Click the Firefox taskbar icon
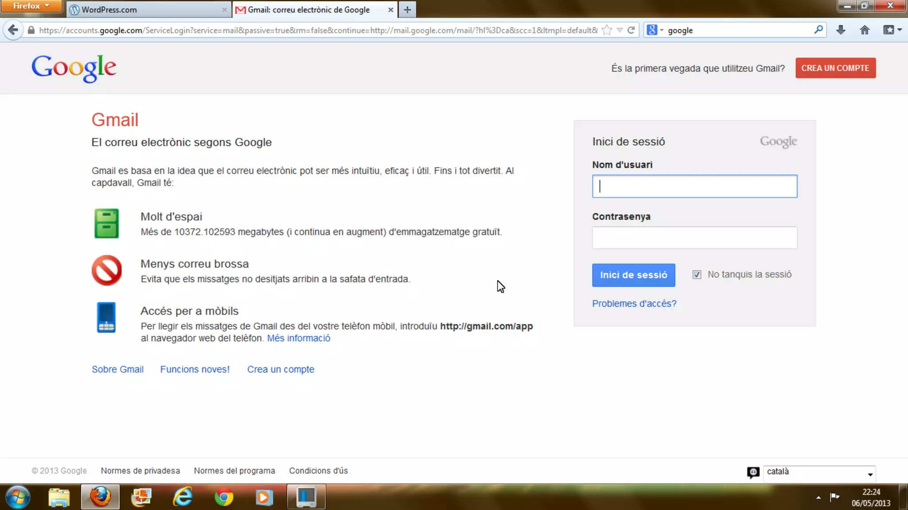 tap(100, 497)
